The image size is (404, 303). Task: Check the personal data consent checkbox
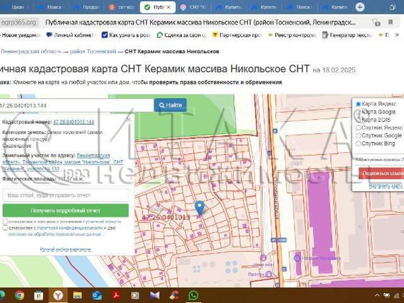(6, 229)
